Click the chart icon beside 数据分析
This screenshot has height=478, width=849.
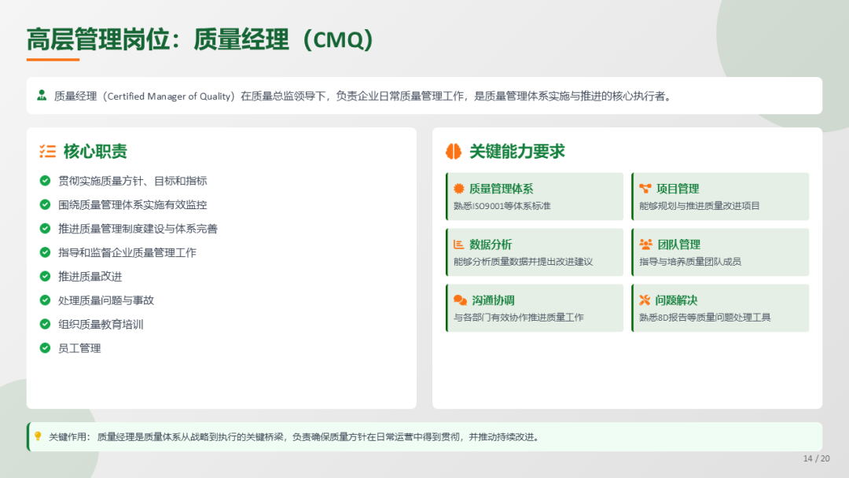(x=459, y=245)
